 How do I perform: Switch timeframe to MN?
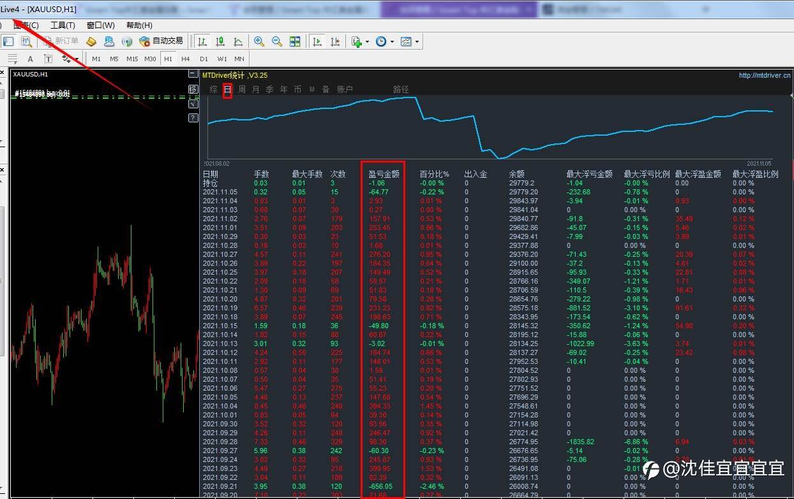(239, 59)
